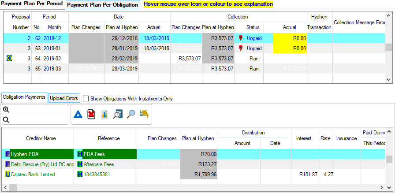The image size is (395, 193).
Task: Click the H icon beside PDA Fees
Action: point(80,154)
